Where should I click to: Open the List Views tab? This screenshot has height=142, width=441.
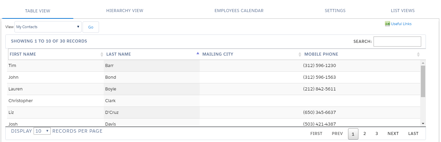click(x=403, y=11)
